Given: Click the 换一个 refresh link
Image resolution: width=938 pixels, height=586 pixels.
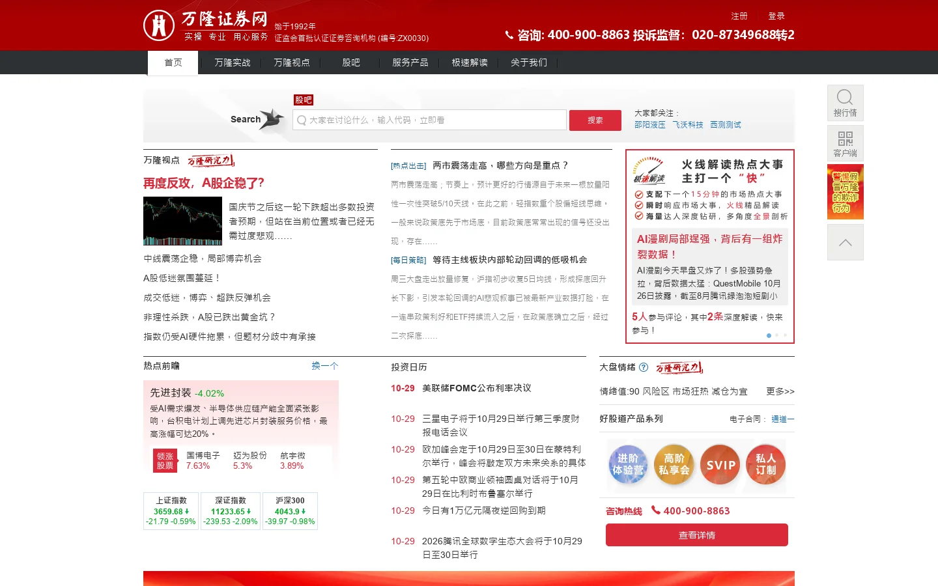Looking at the screenshot, I should point(325,366).
